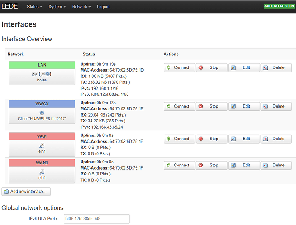Delete the WWAN interface
The height and width of the screenshot is (225, 296).
click(x=275, y=107)
